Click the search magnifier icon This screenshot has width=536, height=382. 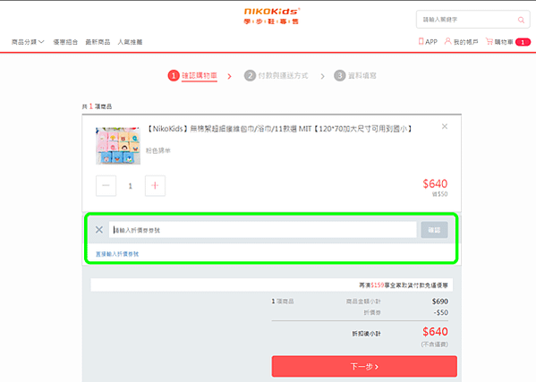521,20
